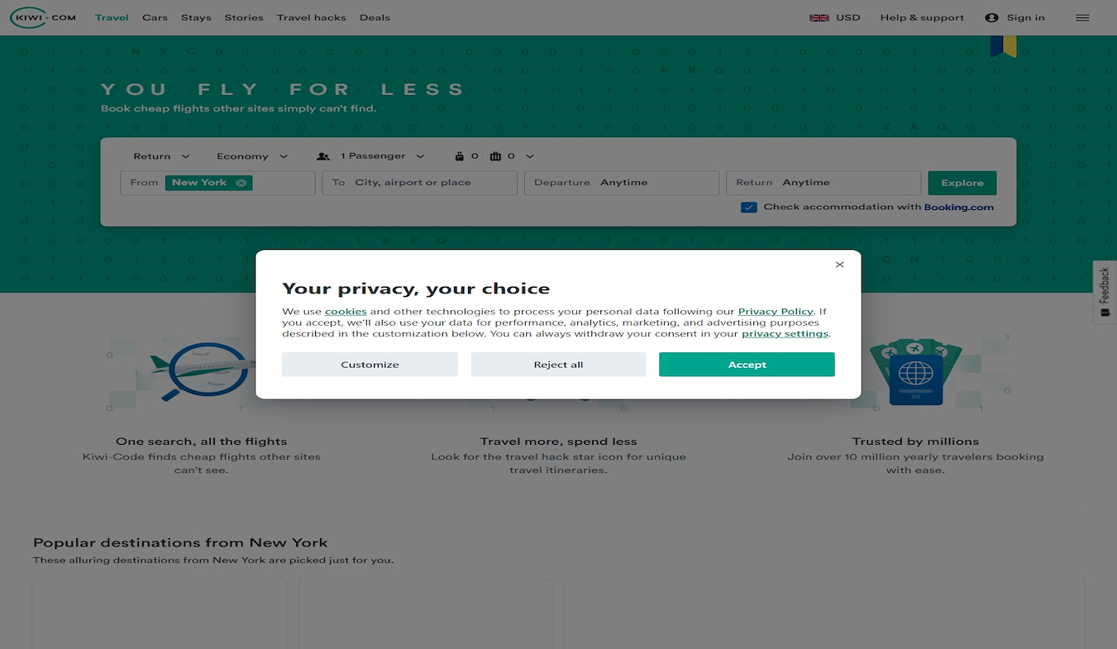
Task: Select Travel hacks in the navigation
Action: 312,17
